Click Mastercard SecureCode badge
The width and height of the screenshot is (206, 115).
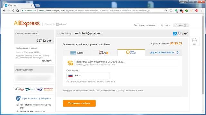pyautogui.click(x=49, y=89)
